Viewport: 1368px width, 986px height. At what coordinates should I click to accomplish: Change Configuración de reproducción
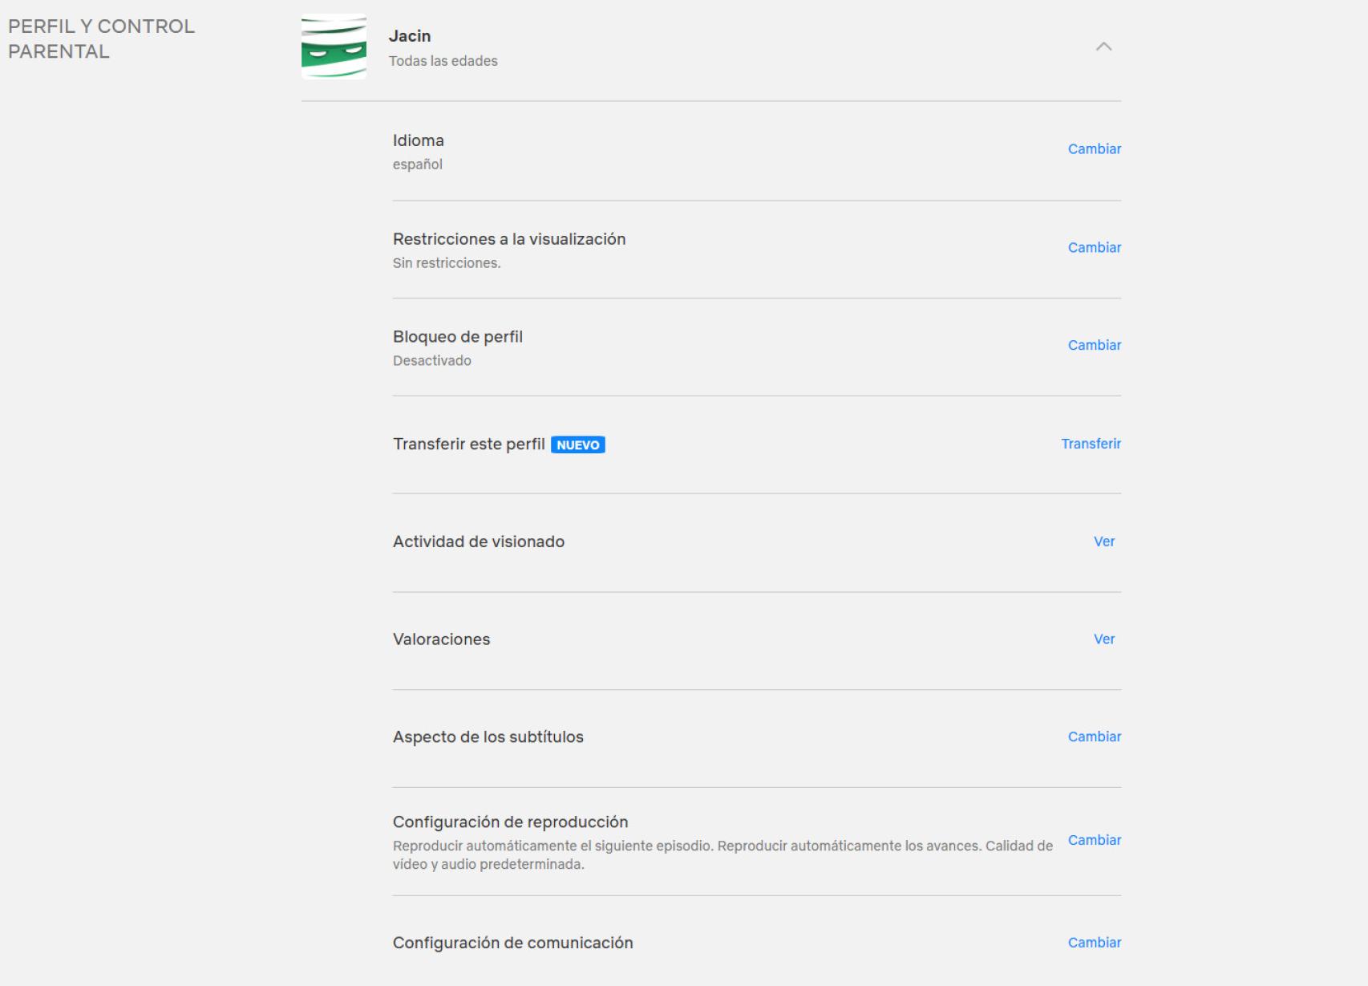[1094, 841]
